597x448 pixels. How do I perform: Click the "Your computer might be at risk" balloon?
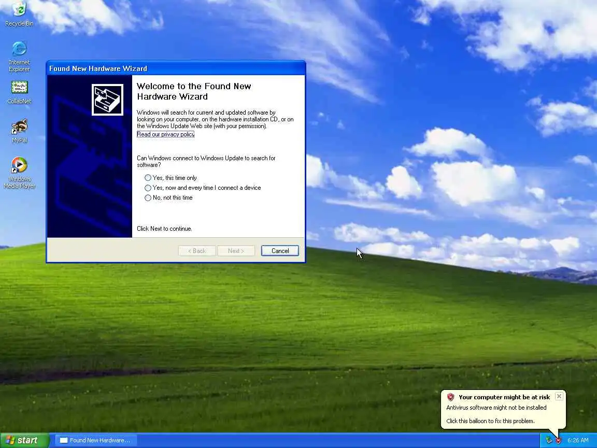(503, 409)
